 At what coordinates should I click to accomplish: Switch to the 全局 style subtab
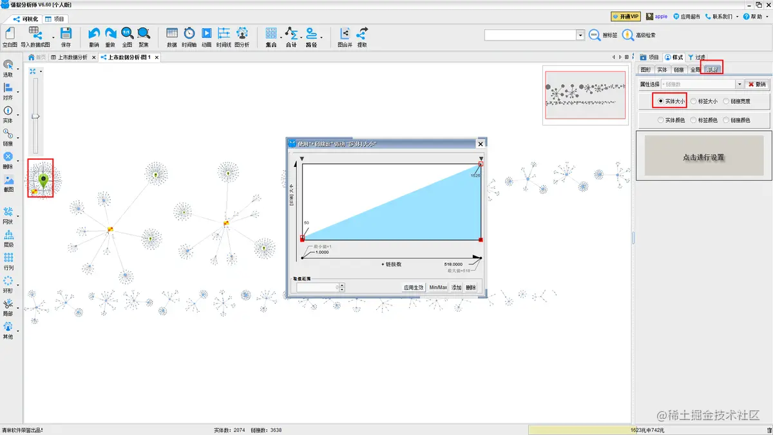tap(695, 70)
